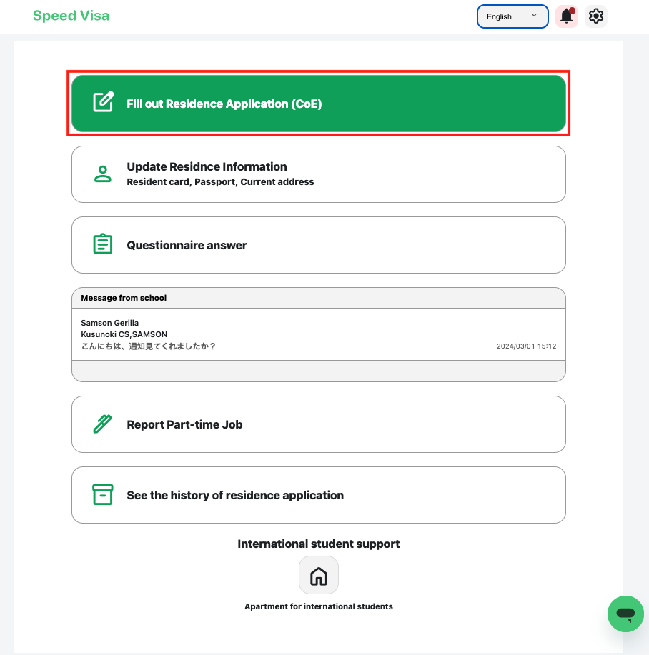View the history of residence application
The image size is (649, 655).
(x=319, y=495)
